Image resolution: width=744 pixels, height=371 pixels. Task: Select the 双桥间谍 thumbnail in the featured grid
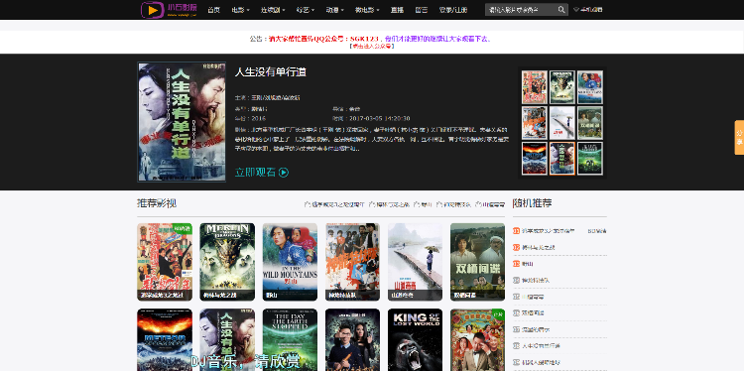tap(590, 123)
